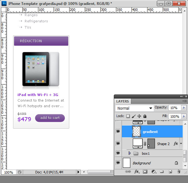Click the Photoshop Ps title icon

click(4, 3)
